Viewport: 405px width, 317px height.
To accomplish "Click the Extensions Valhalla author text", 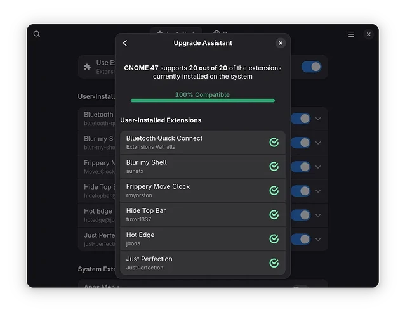I will pyautogui.click(x=151, y=147).
